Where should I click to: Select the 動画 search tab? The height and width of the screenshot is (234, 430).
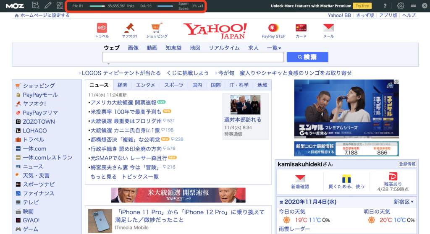point(152,48)
